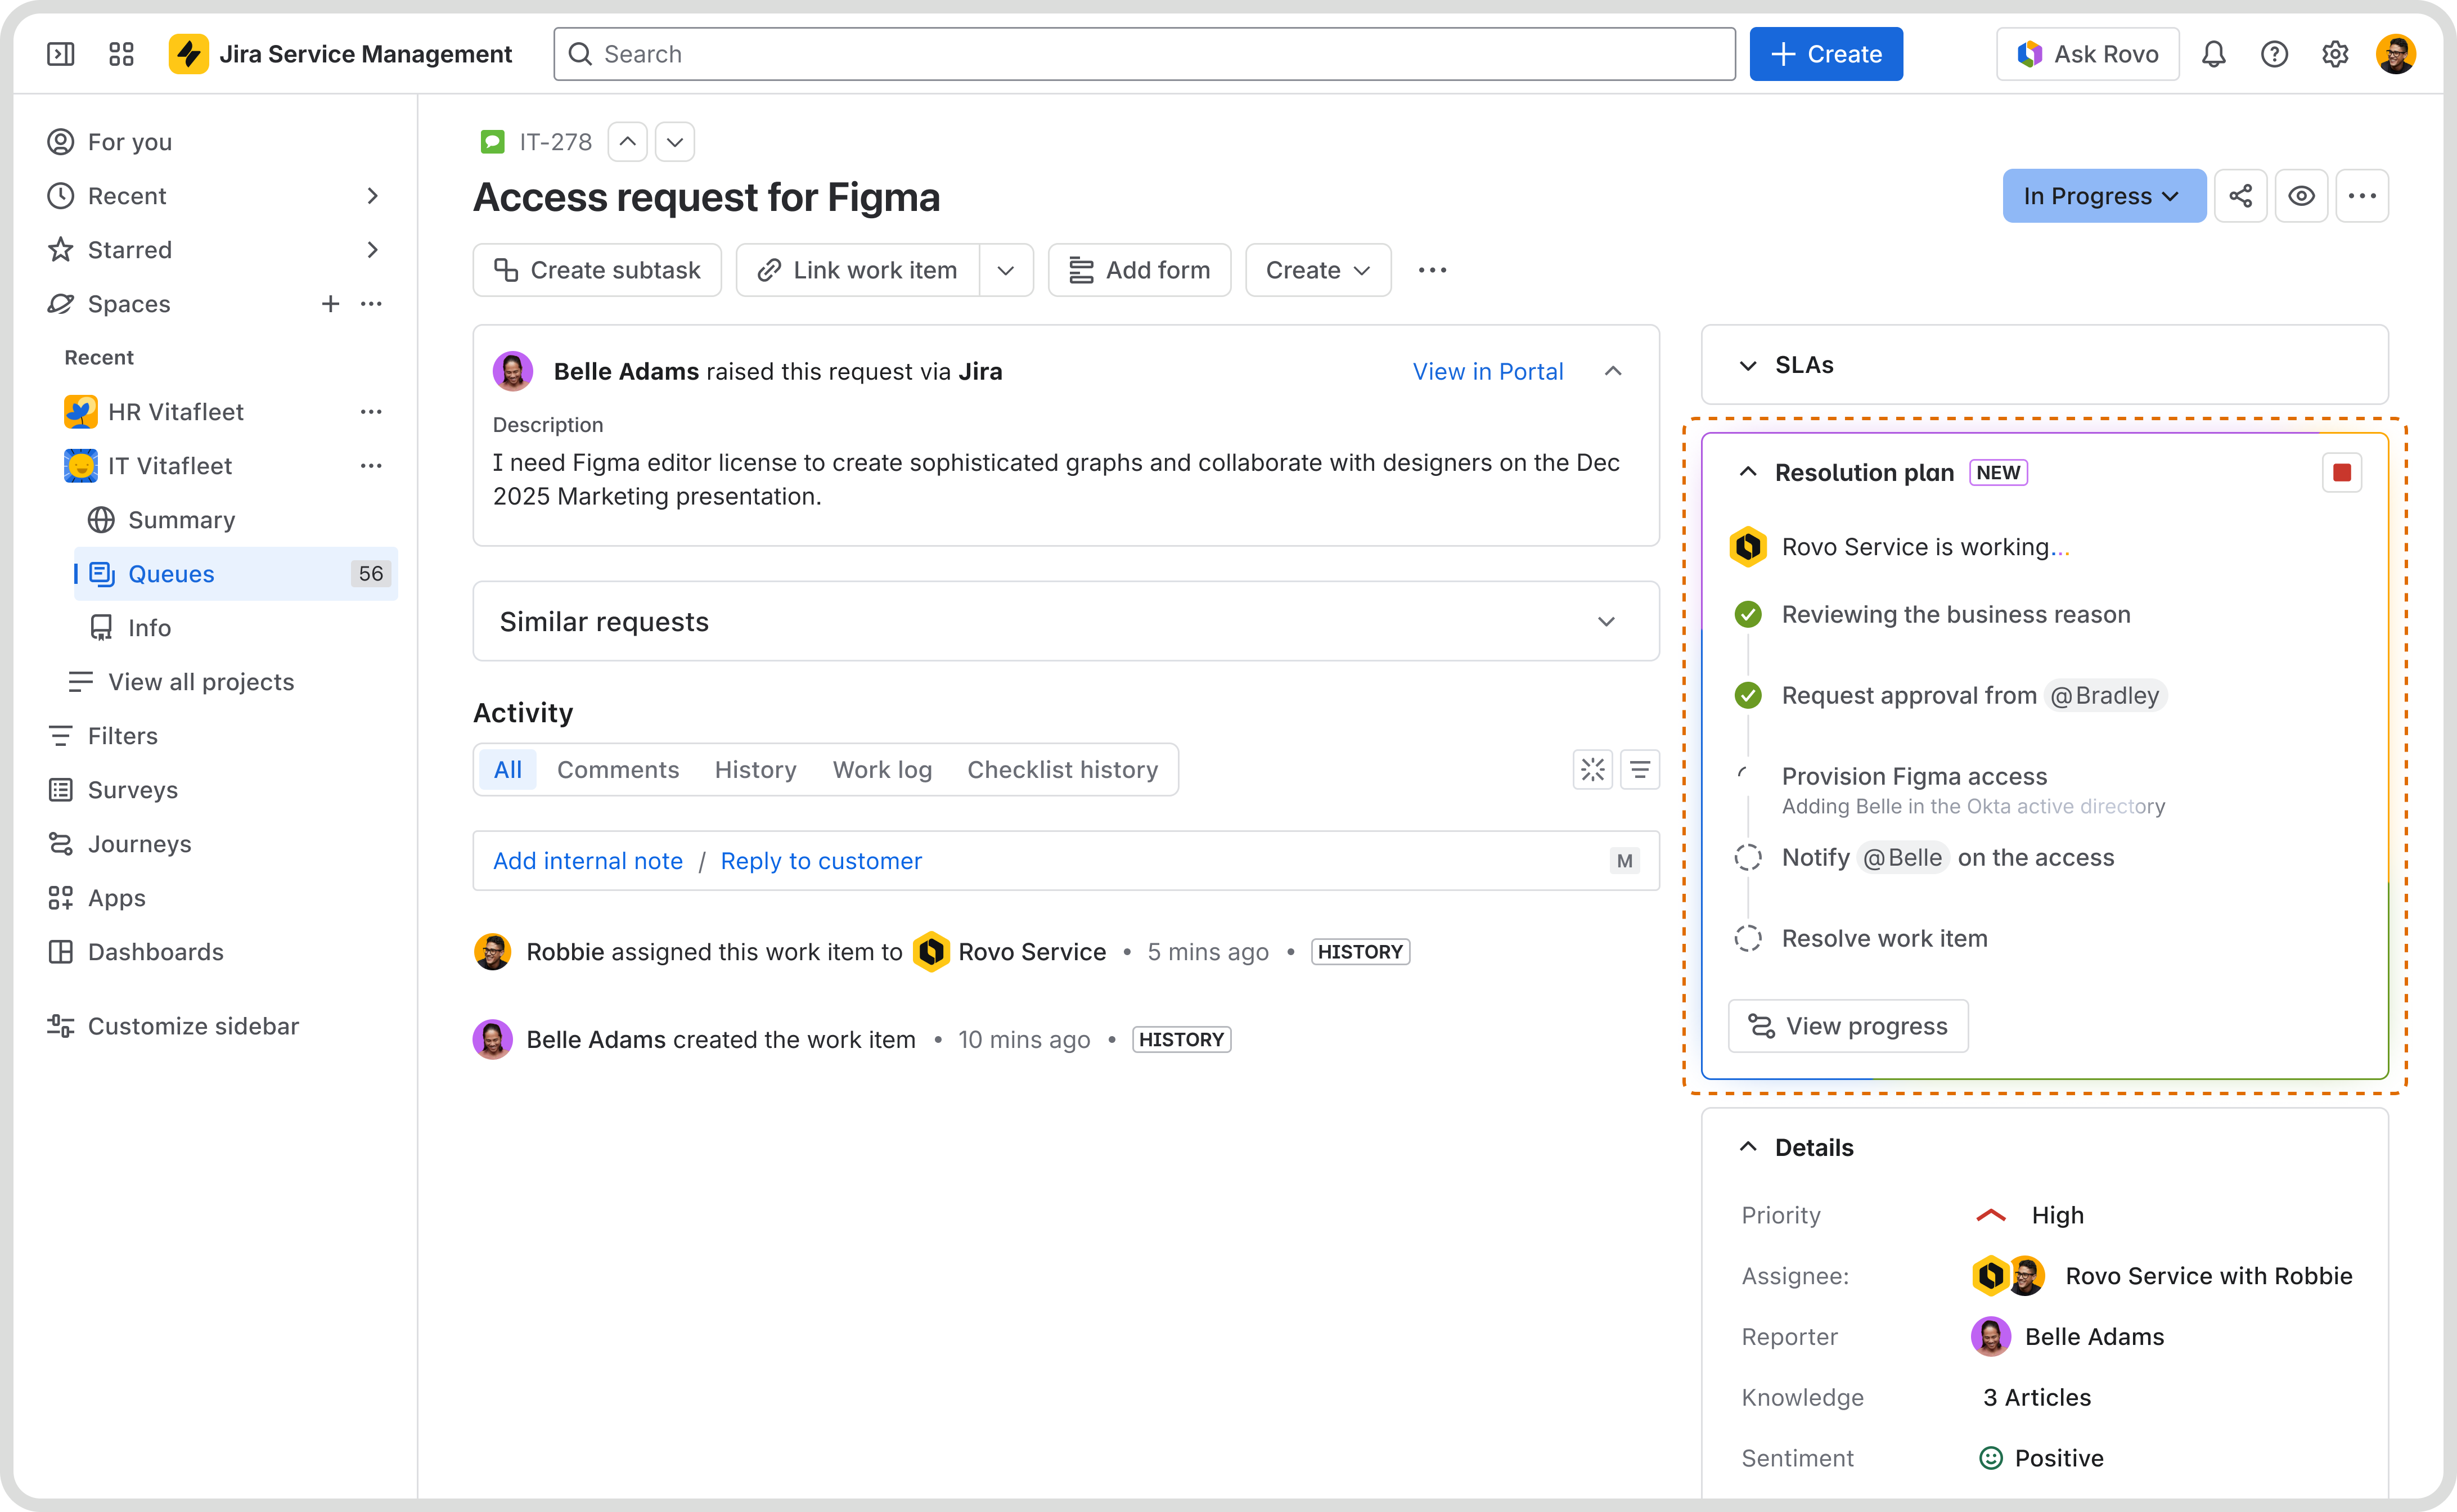2457x1512 pixels.
Task: Open the Link work item dropdown arrow
Action: 1006,270
